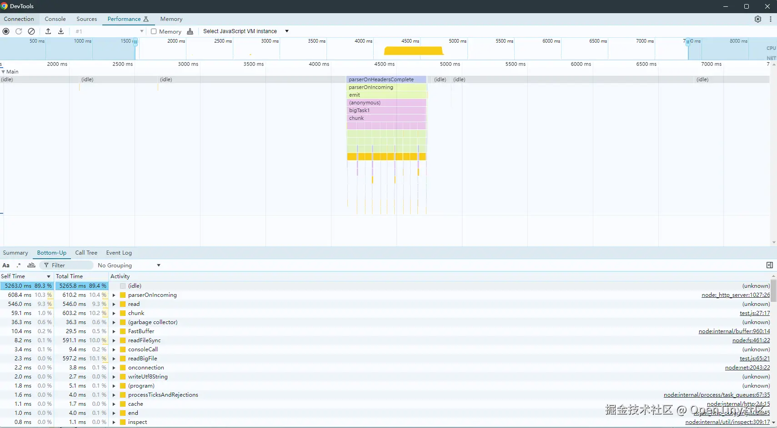Click the left overview range handle
Image resolution: width=777 pixels, height=428 pixels.
pyautogui.click(x=135, y=42)
